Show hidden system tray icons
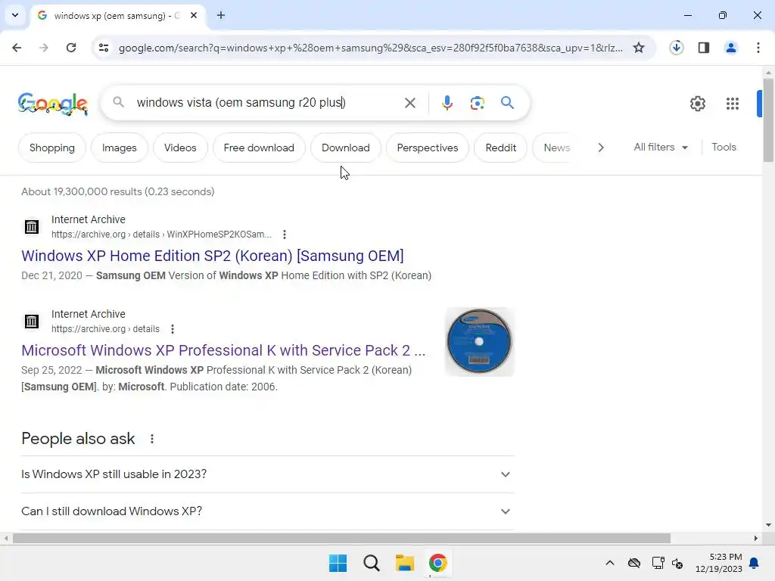Image resolution: width=775 pixels, height=581 pixels. click(x=610, y=563)
